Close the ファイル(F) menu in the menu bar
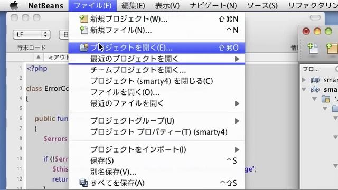 pos(92,6)
